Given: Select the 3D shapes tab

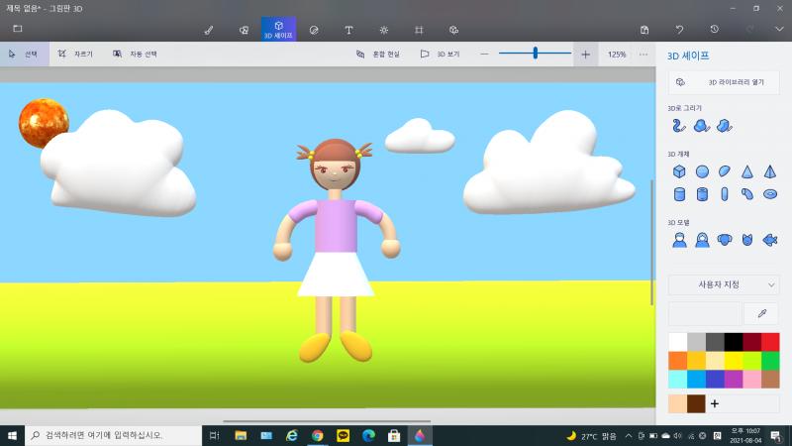Looking at the screenshot, I should [278, 30].
